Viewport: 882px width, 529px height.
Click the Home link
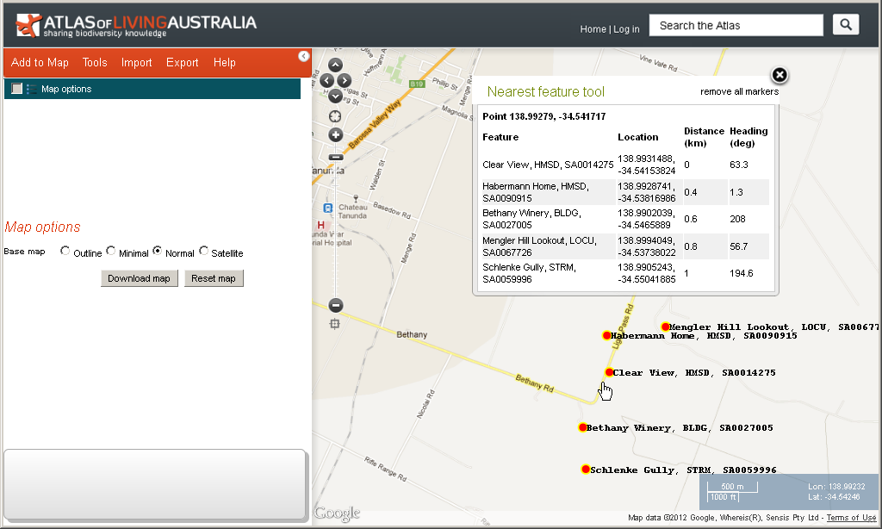[593, 29]
